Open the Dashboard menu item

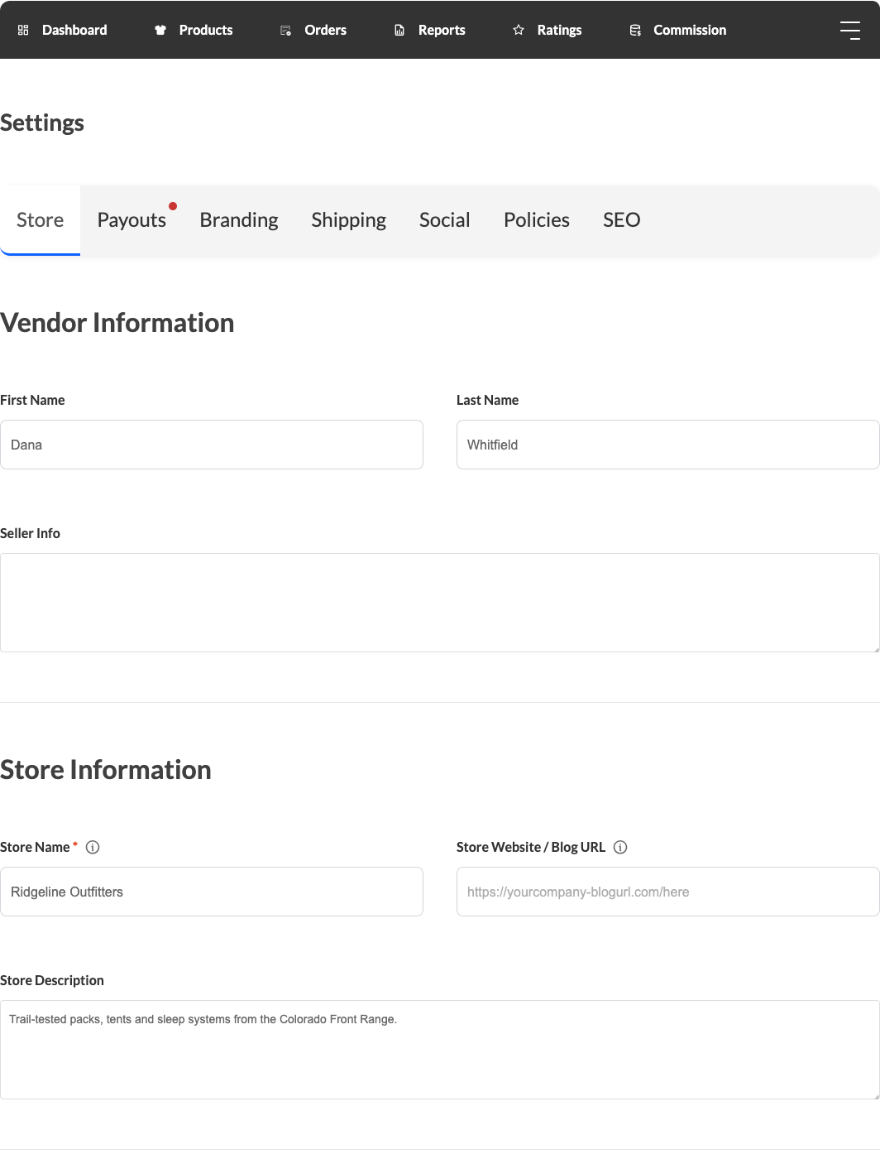(63, 30)
